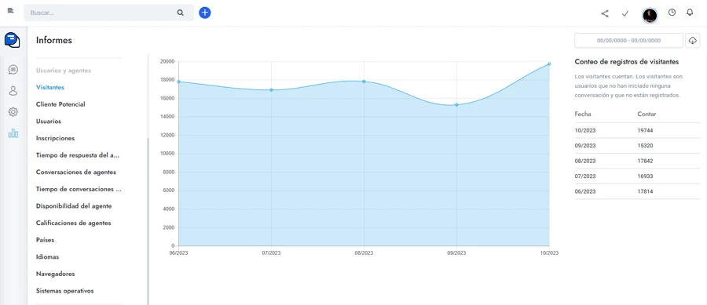Click the app logo in sidebar
Screen dimensions: 707x305
(13, 41)
